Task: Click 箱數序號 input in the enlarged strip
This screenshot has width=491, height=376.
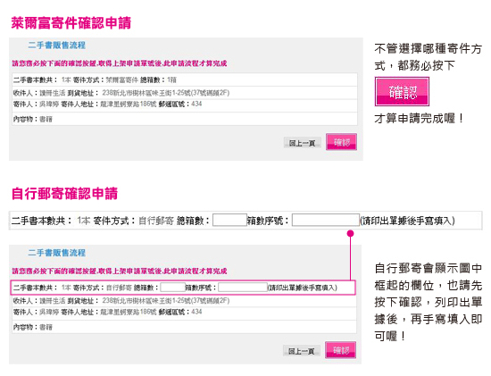Action: pyautogui.click(x=326, y=220)
